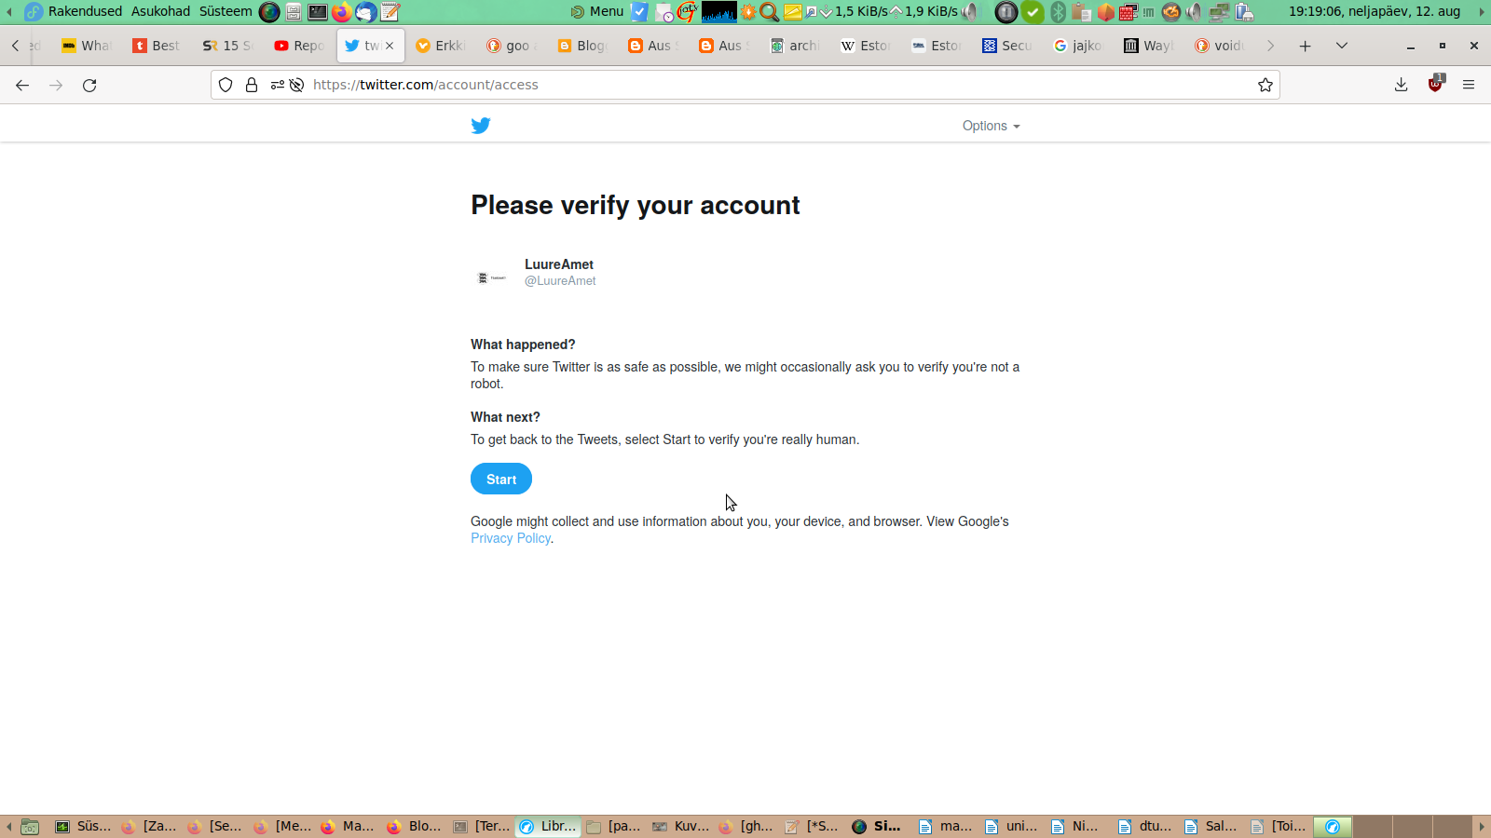Open the volume control tray icon
Screen dimensions: 1491x838
click(1194, 11)
